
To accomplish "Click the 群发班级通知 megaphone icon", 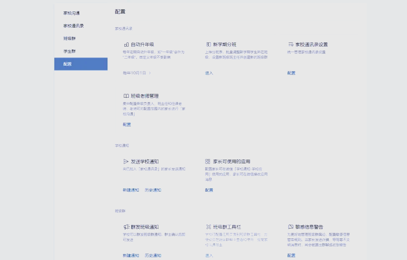I will pos(126,227).
